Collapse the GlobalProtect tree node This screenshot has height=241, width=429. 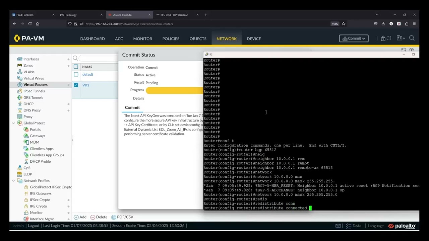click(13, 123)
